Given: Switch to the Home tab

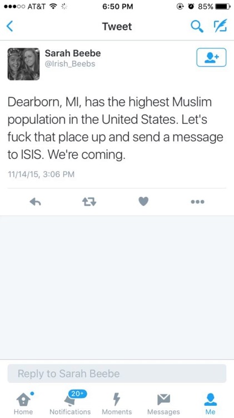Looking at the screenshot, I should (23, 403).
